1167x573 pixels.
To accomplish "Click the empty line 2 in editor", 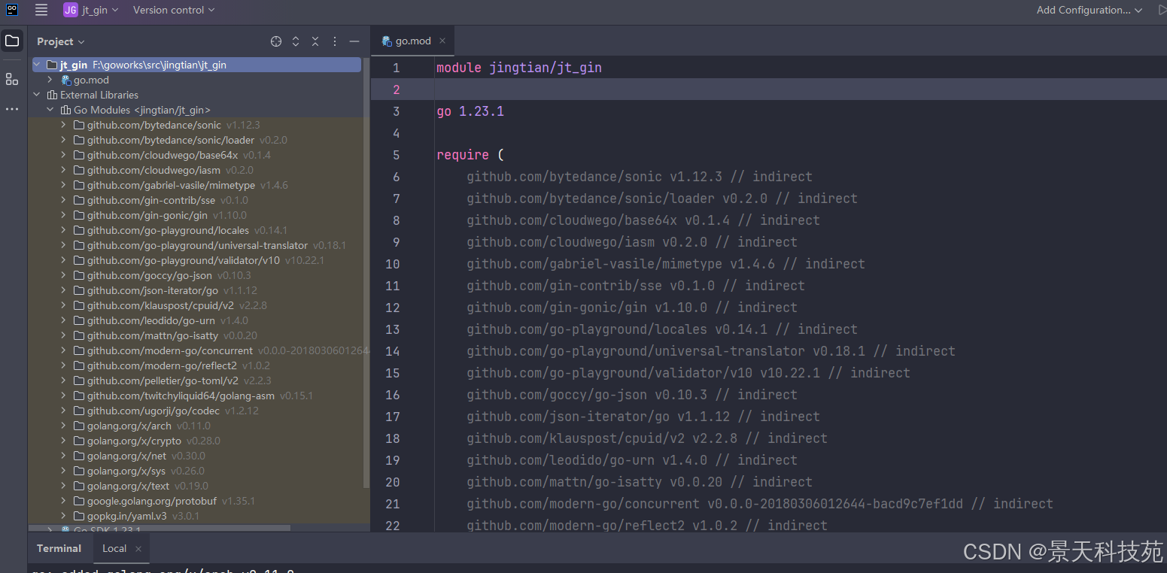I will [769, 89].
